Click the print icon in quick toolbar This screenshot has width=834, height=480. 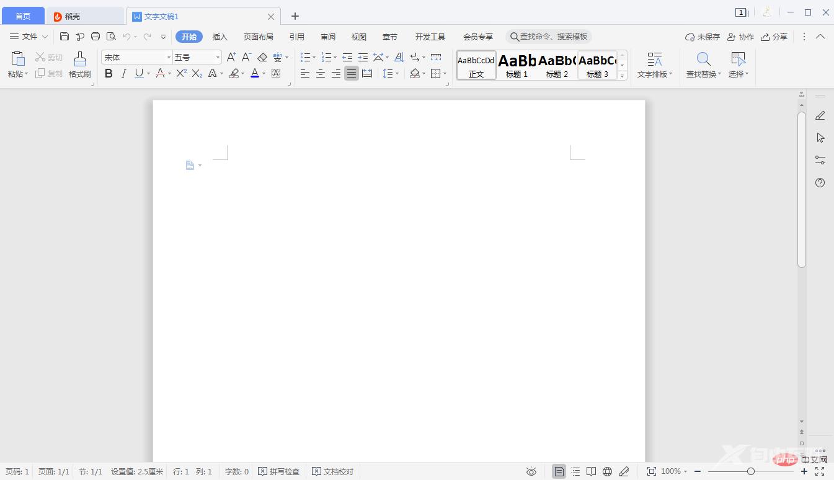[95, 37]
